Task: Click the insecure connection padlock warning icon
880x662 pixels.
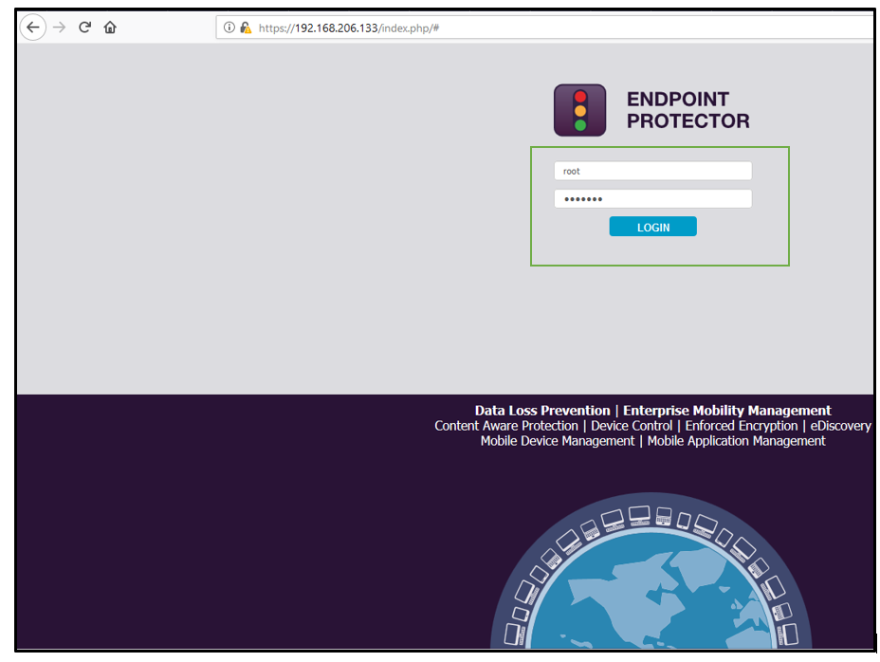Action: (246, 28)
